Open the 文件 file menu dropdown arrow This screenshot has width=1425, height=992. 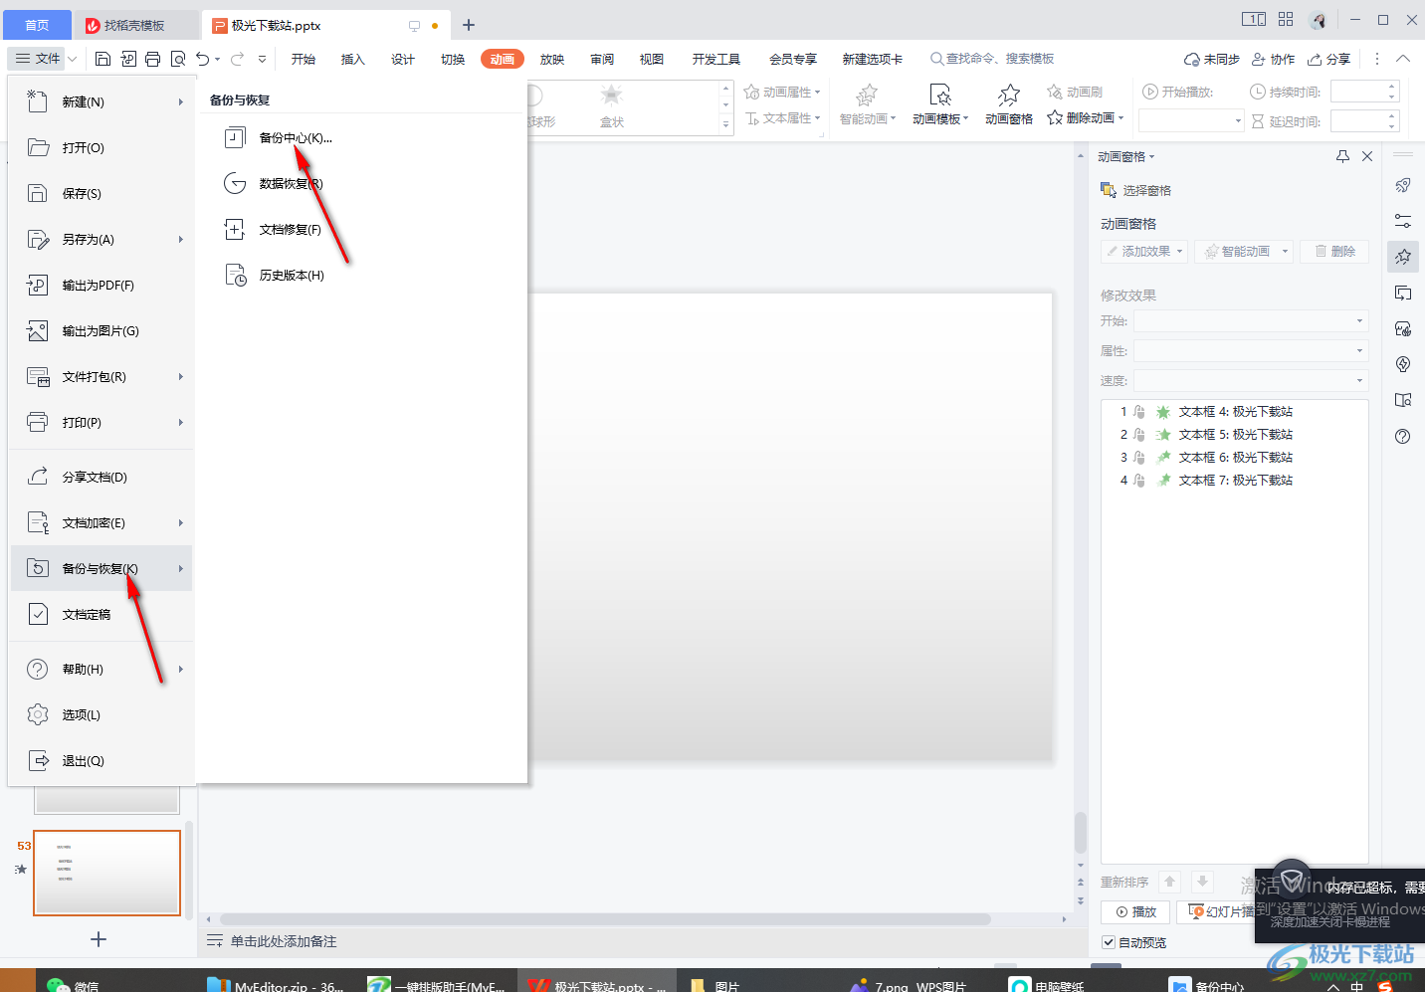pyautogui.click(x=73, y=59)
